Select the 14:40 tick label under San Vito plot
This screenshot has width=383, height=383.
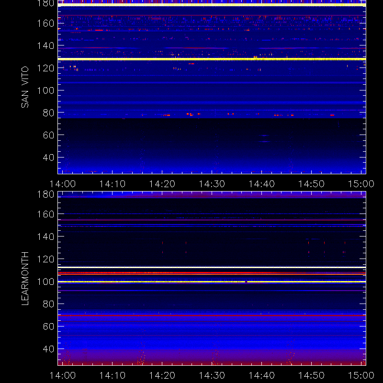click(261, 184)
